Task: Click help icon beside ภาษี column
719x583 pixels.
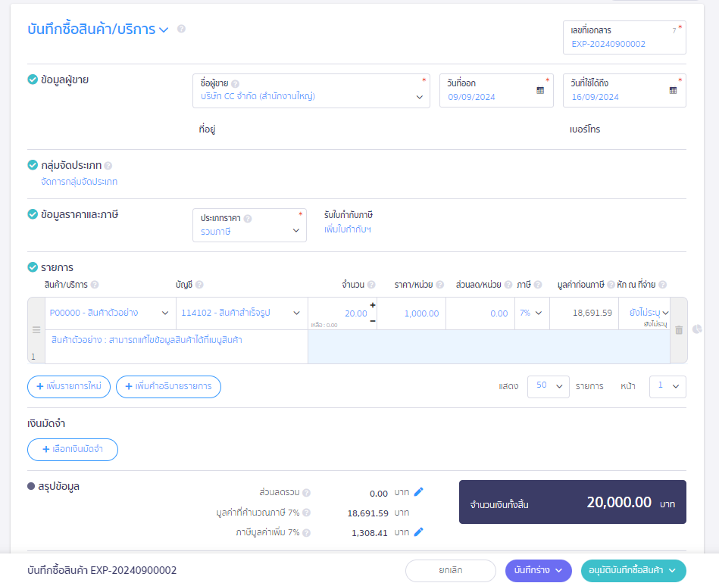Action: click(x=538, y=285)
